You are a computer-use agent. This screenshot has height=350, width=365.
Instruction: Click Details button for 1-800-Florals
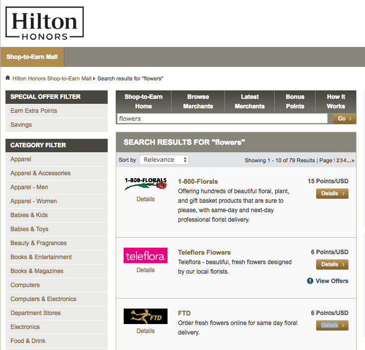(332, 193)
